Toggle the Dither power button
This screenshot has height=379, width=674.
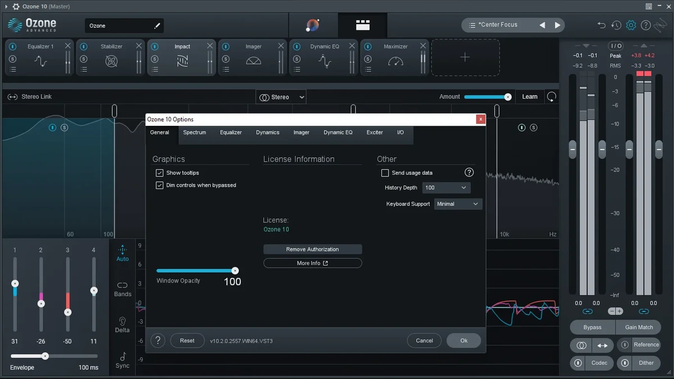click(625, 363)
